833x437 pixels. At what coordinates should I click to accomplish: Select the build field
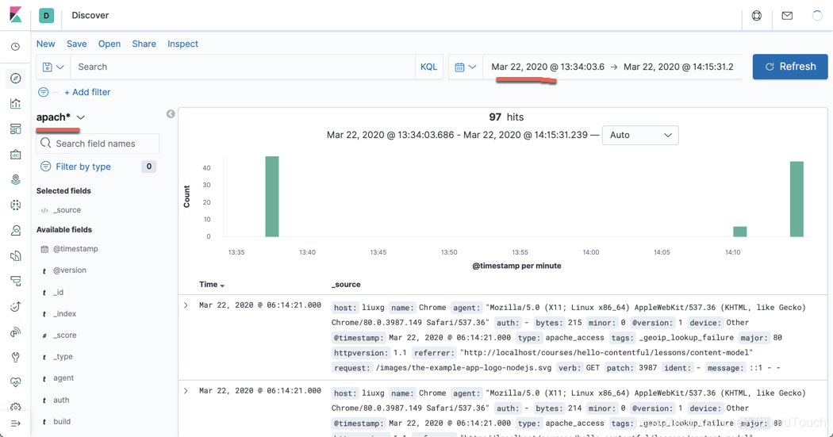pyautogui.click(x=62, y=422)
